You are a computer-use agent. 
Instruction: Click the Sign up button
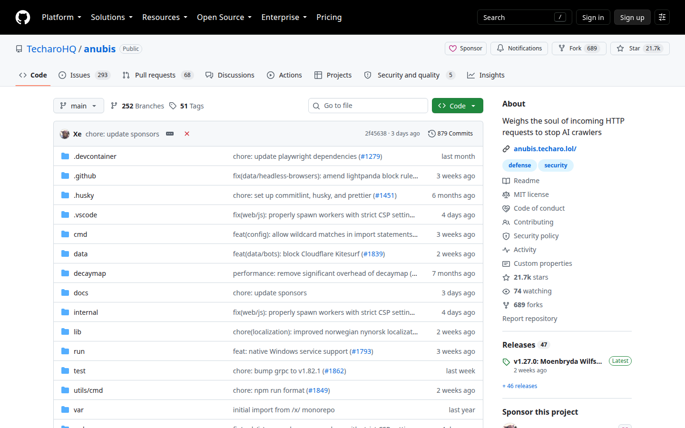632,17
